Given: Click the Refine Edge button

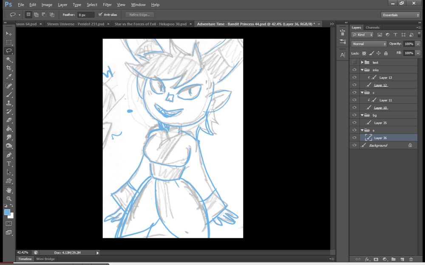Looking at the screenshot, I should click(x=139, y=15).
